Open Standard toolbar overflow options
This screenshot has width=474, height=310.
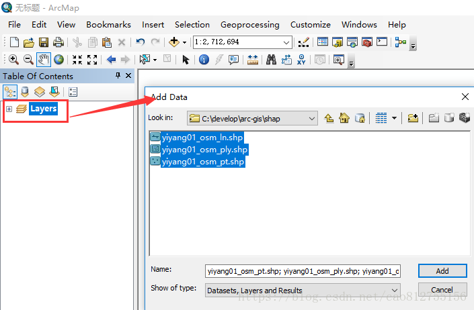coord(413,44)
